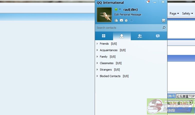Open the Page menu in the browser

[x=174, y=13]
